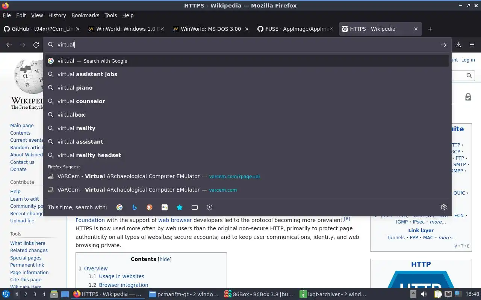
Task: Click Wikipedia search magnifier button
Action: pyautogui.click(x=469, y=75)
